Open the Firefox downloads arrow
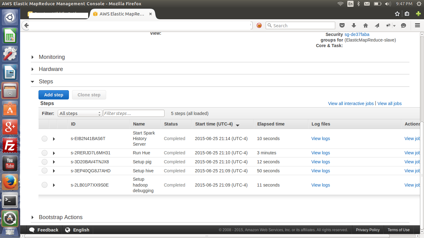Screen dimensions: 424x238 pos(354,25)
